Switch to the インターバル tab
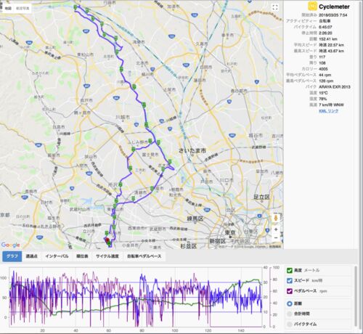The height and width of the screenshot is (334, 363). pos(57,256)
